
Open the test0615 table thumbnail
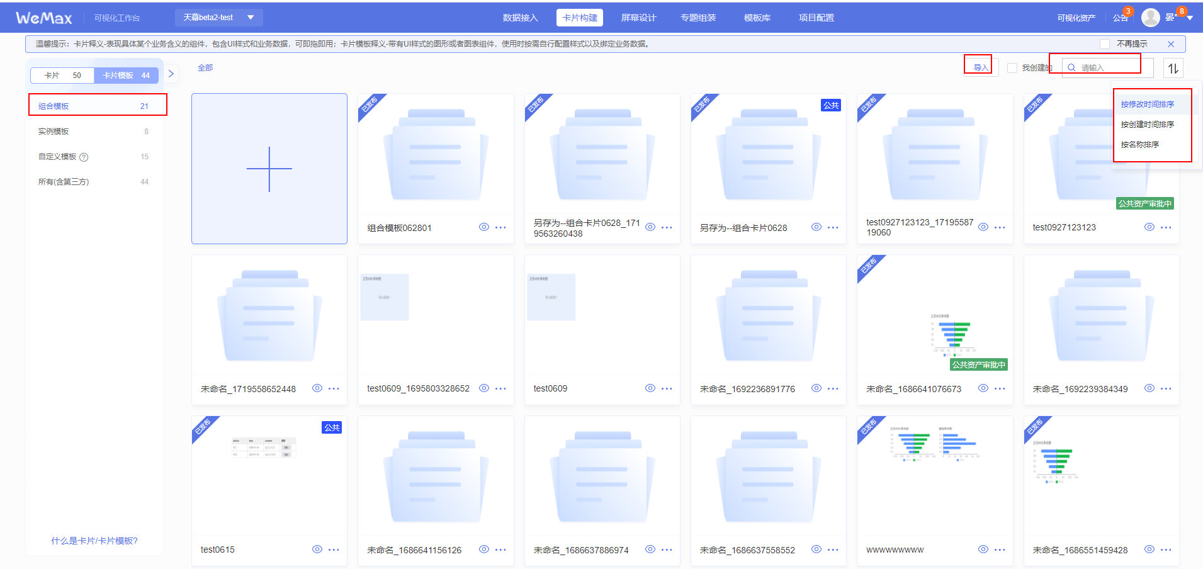coord(269,476)
